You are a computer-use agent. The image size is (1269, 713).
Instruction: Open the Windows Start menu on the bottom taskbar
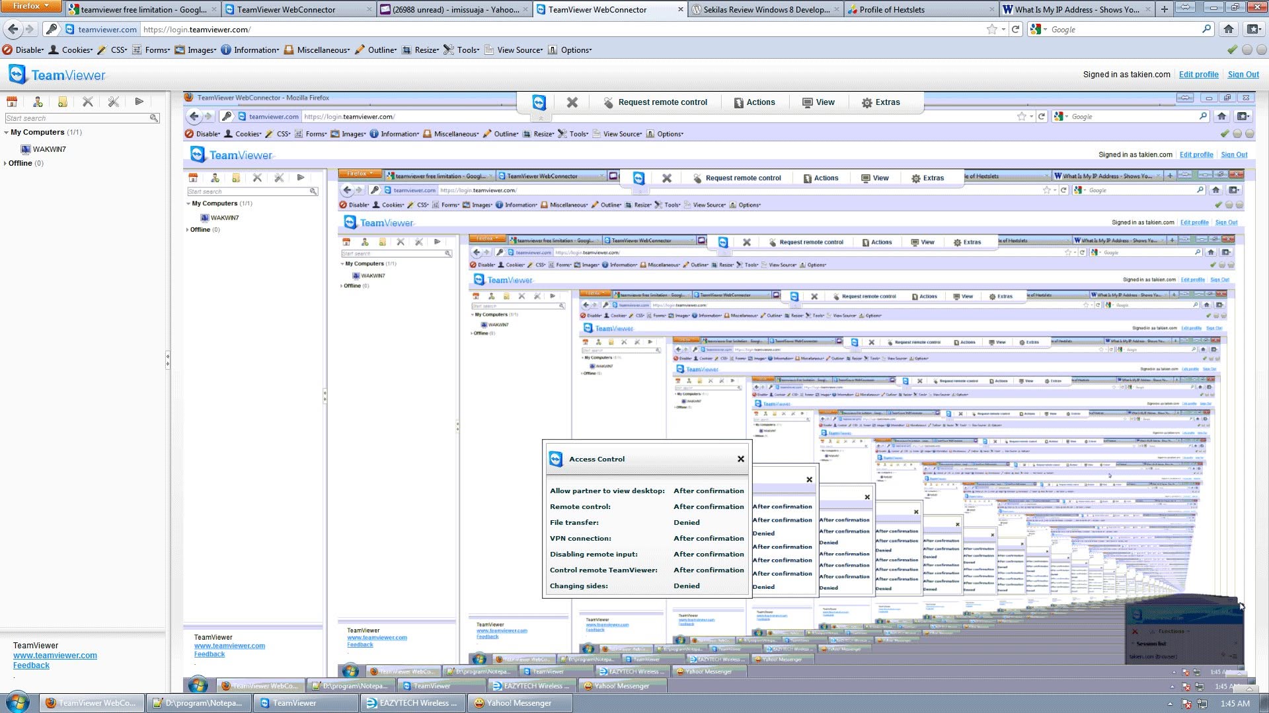pos(17,702)
